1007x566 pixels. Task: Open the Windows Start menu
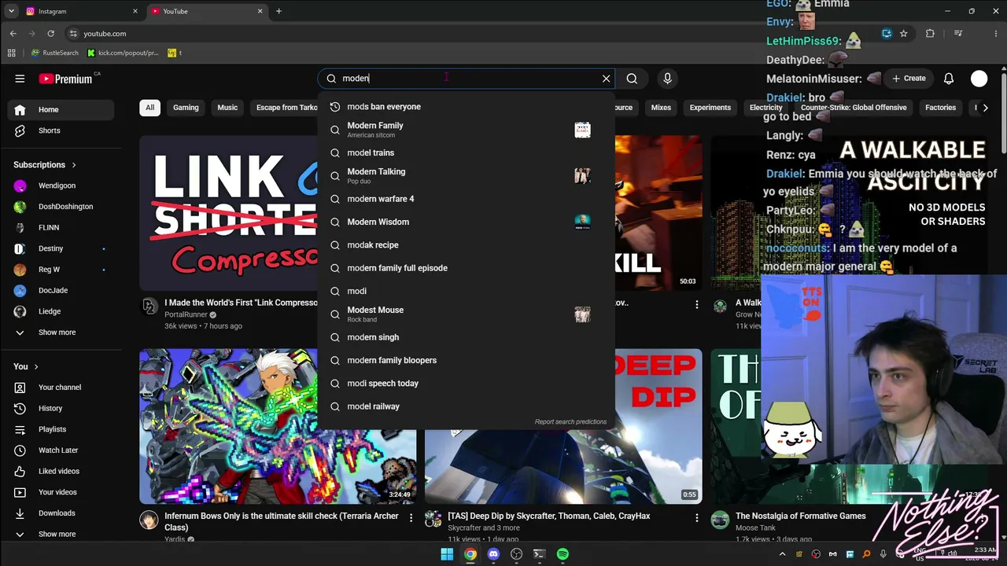[447, 554]
